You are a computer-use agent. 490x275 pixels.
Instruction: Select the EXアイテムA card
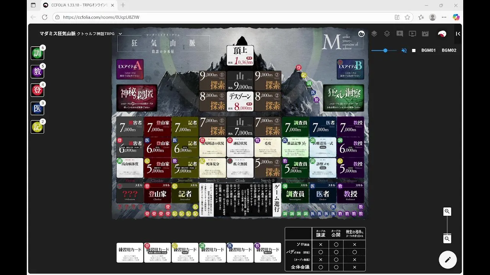(x=130, y=69)
